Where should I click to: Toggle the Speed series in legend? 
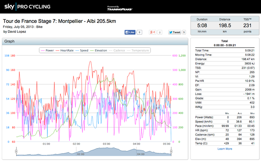pyautogui.click(x=82, y=51)
